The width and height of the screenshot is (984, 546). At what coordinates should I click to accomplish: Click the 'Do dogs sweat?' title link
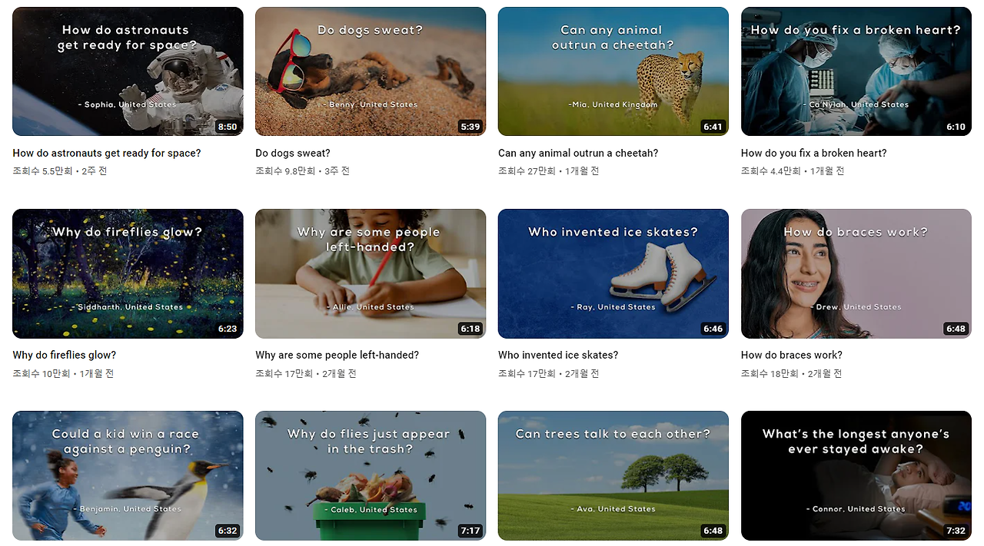point(293,153)
